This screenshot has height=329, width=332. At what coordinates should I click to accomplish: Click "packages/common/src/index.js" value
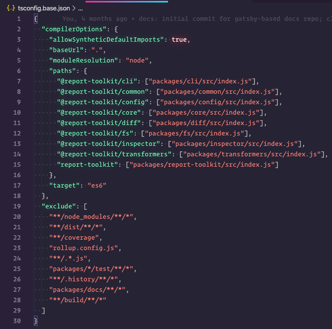[x=218, y=91]
